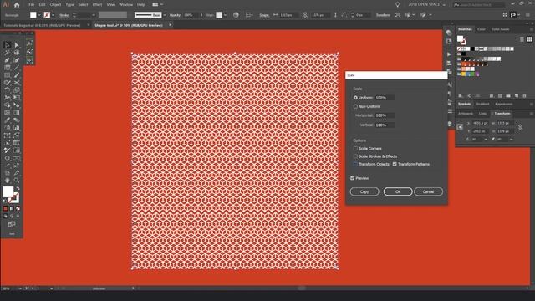The height and width of the screenshot is (301, 535).
Task: Open the Actions panel play icon in the dock
Action: click(x=449, y=54)
